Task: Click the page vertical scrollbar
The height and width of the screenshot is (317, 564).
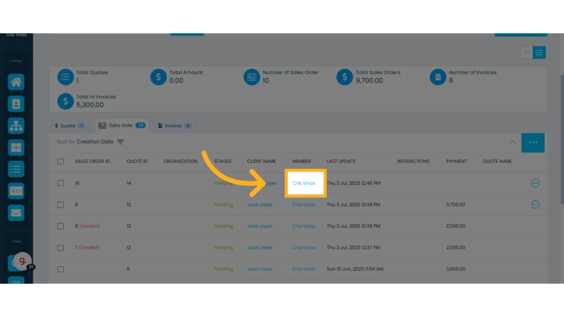Action: (562, 139)
